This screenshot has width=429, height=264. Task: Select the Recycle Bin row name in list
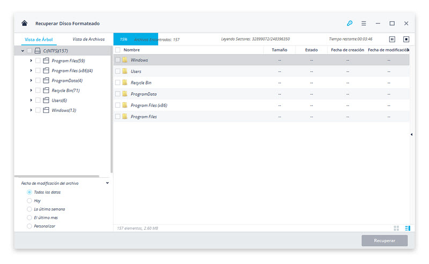click(x=141, y=82)
